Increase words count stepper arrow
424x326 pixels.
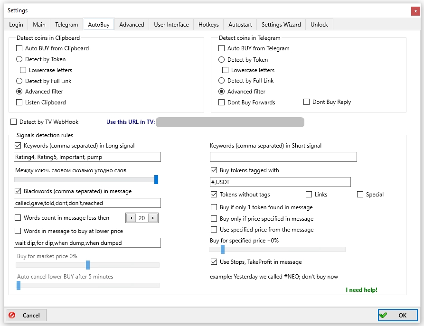pos(153,218)
